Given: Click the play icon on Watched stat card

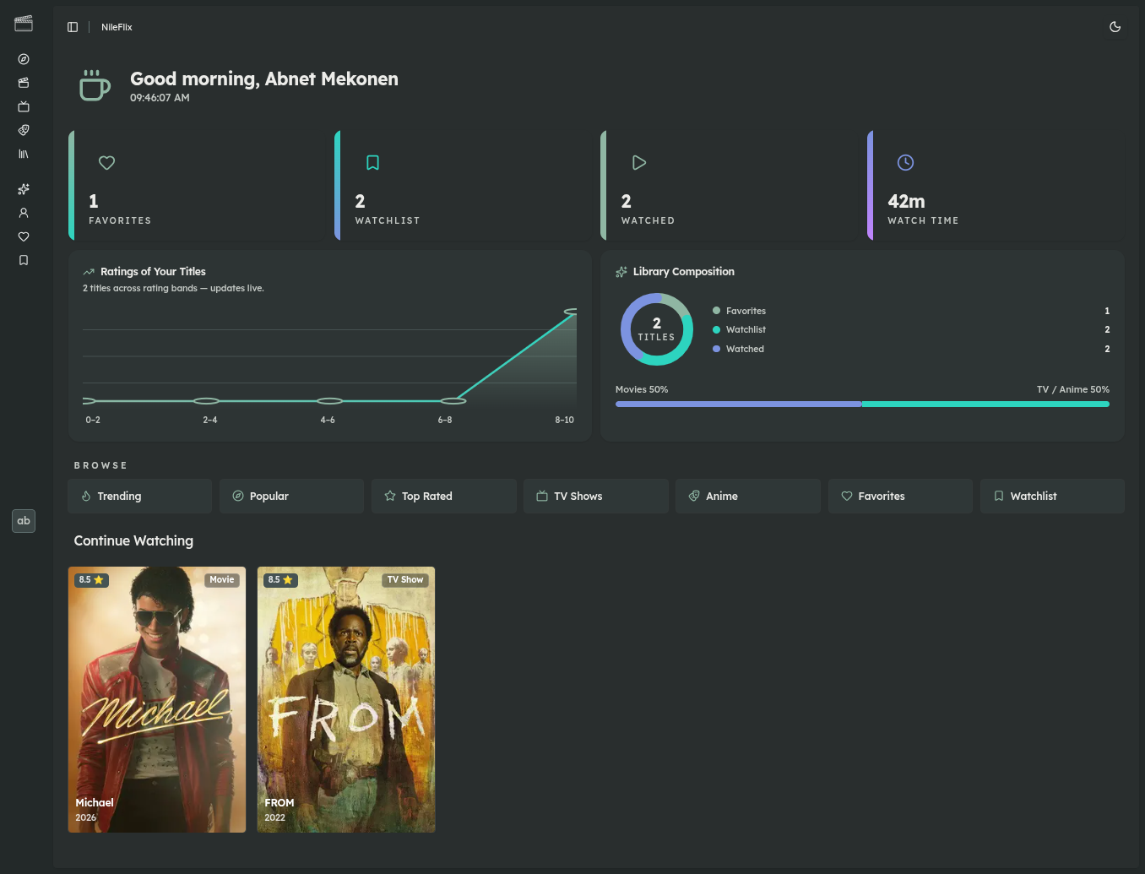Looking at the screenshot, I should (639, 163).
